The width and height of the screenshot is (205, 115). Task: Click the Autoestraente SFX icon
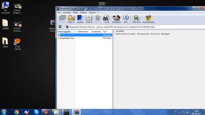148,19
